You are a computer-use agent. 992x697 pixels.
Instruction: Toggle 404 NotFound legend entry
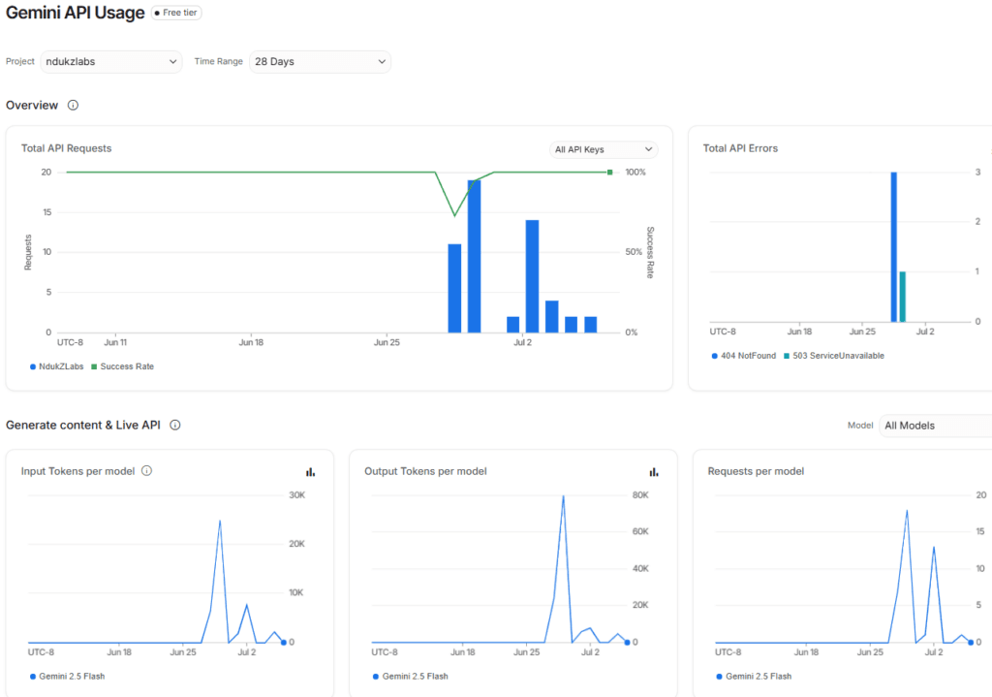click(743, 356)
